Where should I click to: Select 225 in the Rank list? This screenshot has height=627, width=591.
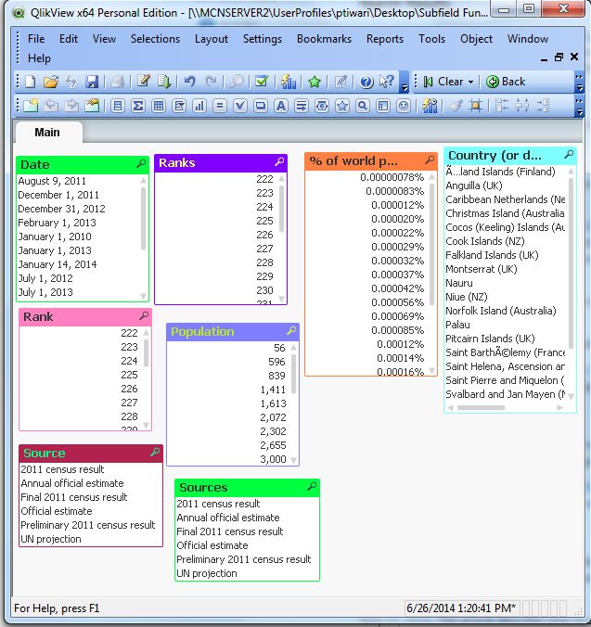point(81,375)
